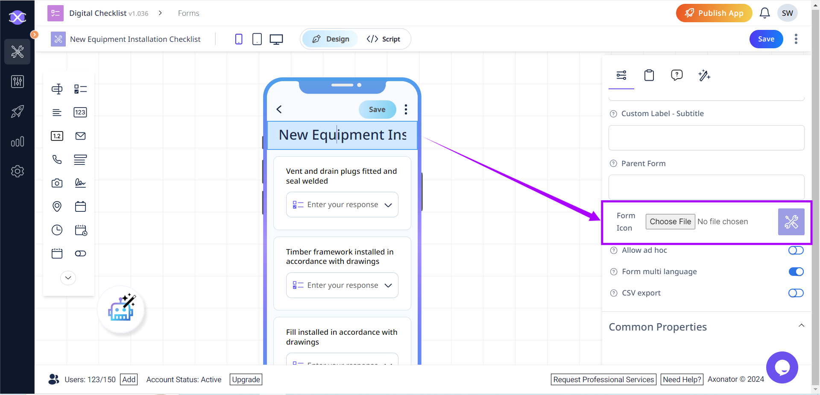
Task: Switch to desktop preview mode
Action: click(x=276, y=39)
